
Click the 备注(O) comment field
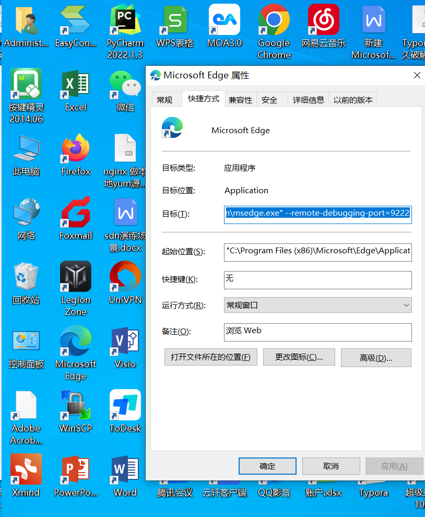point(318,332)
